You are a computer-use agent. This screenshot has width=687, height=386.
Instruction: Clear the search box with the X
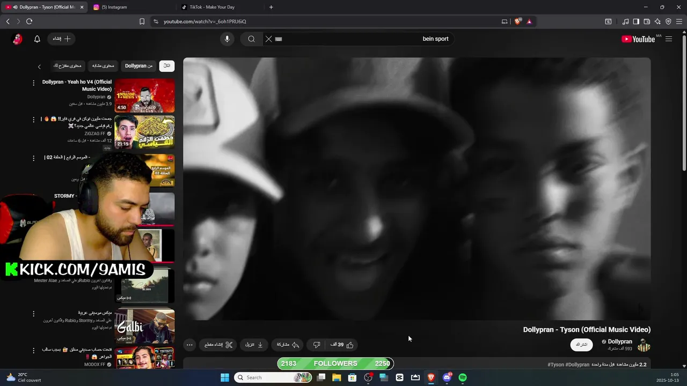tap(269, 39)
